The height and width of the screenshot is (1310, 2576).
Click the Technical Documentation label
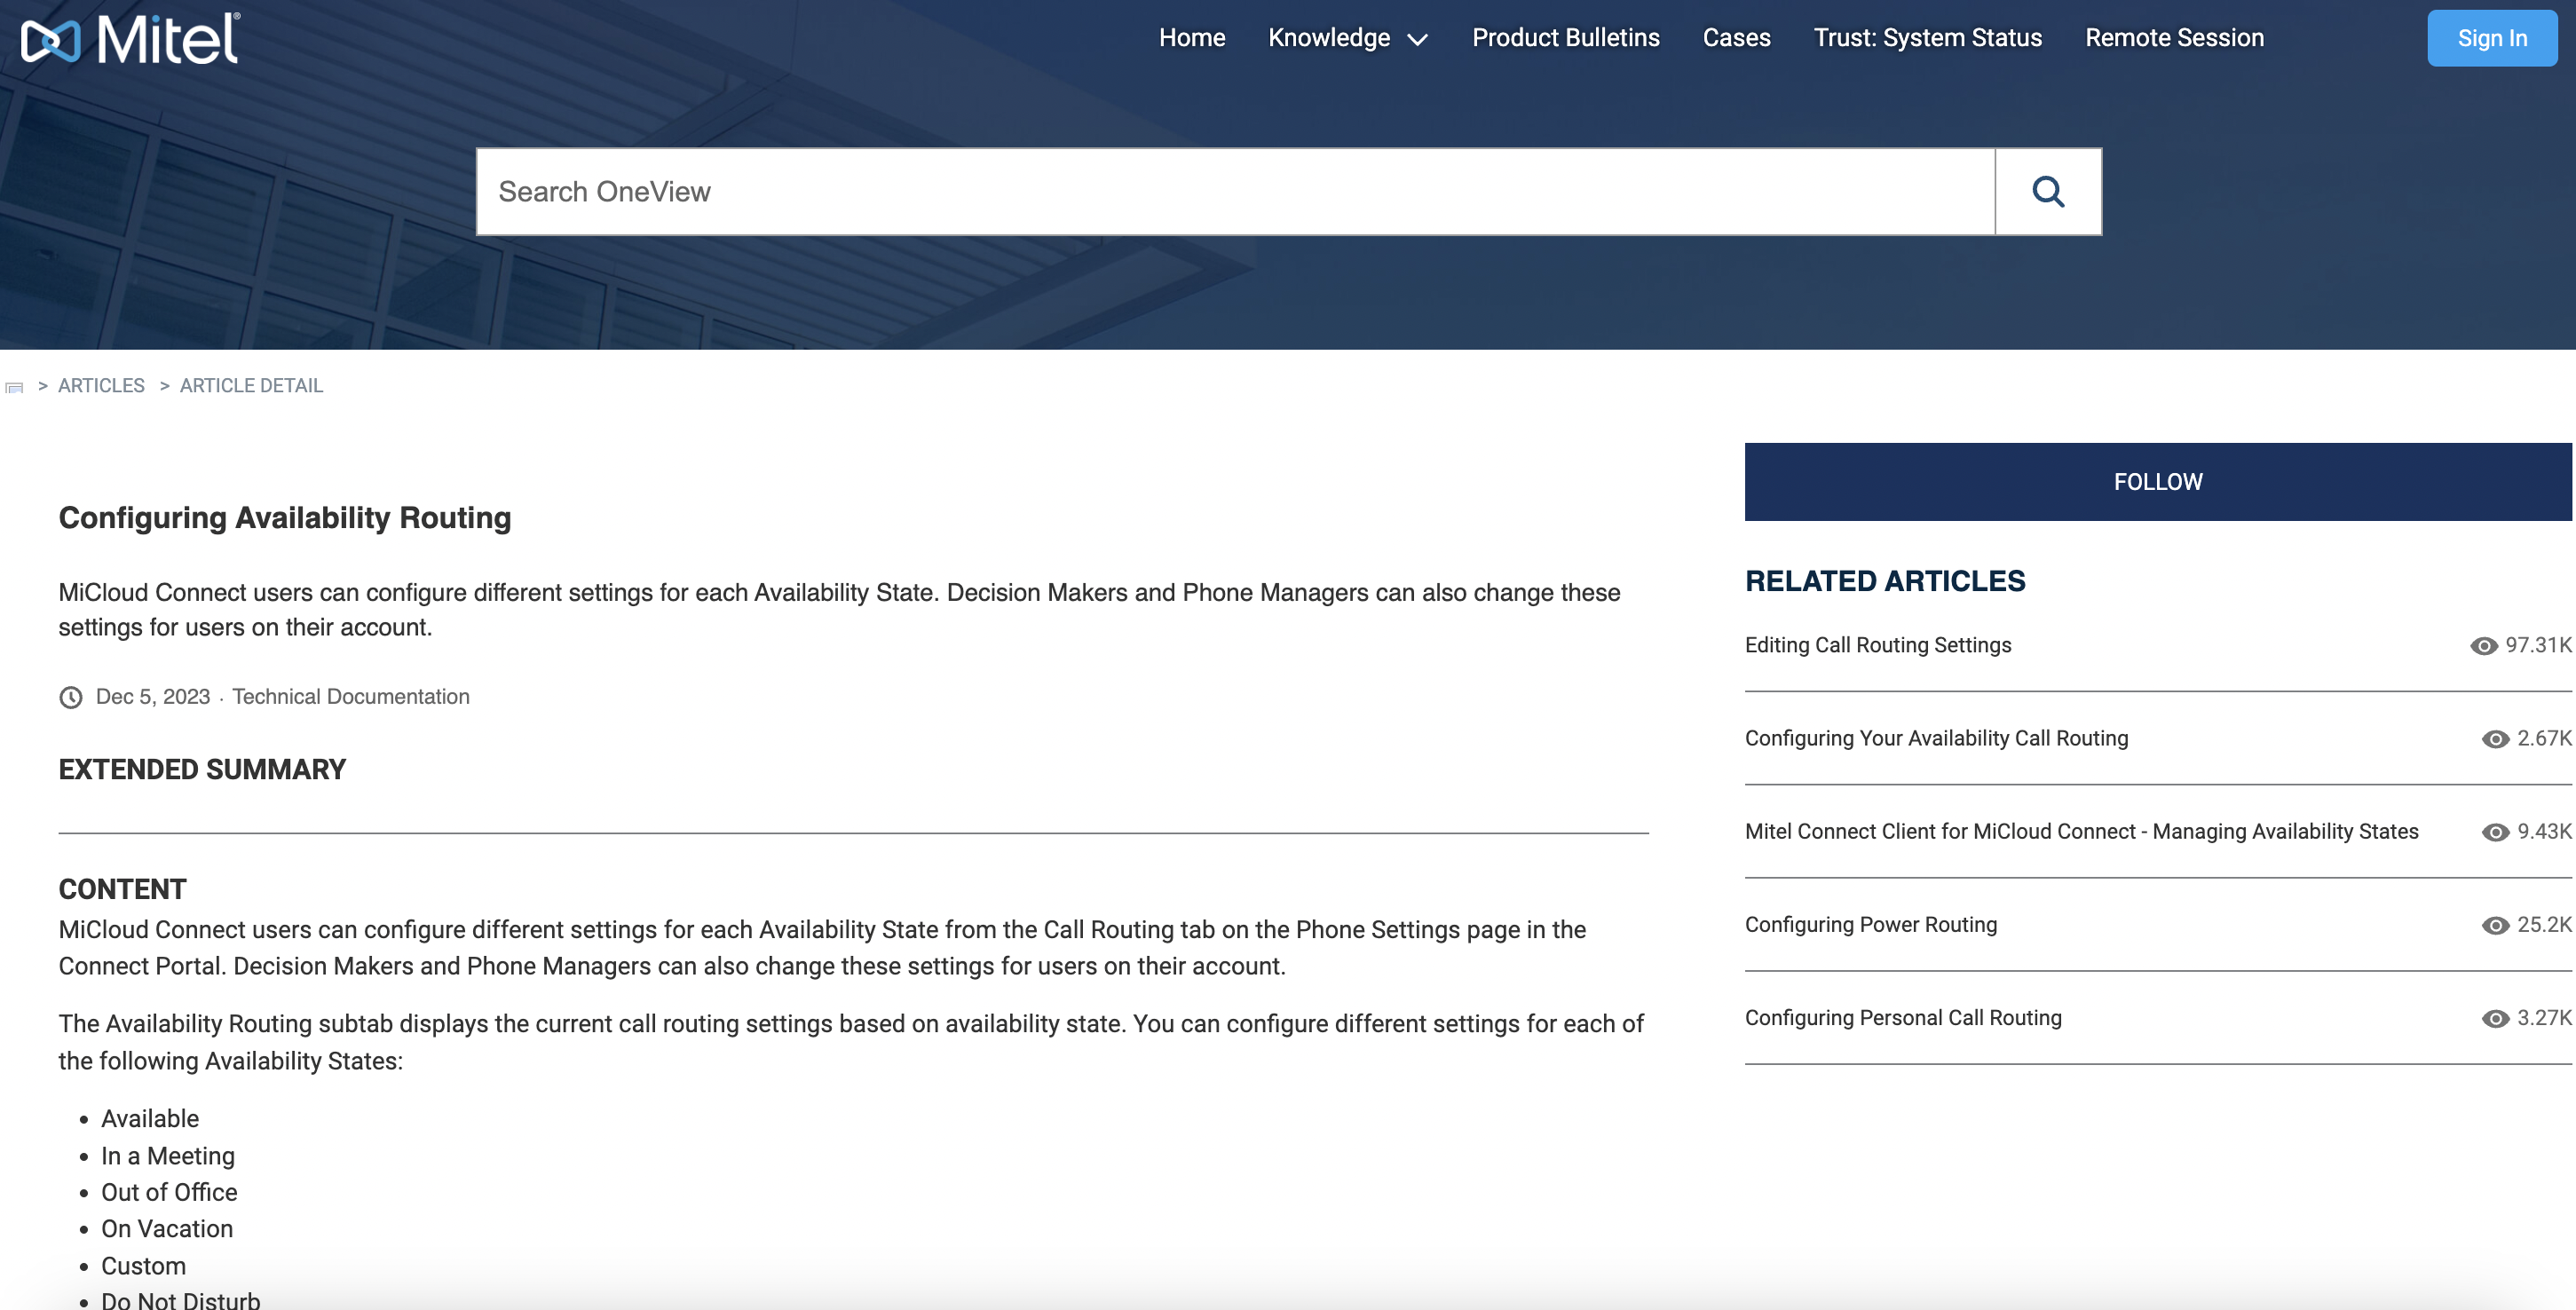click(351, 696)
